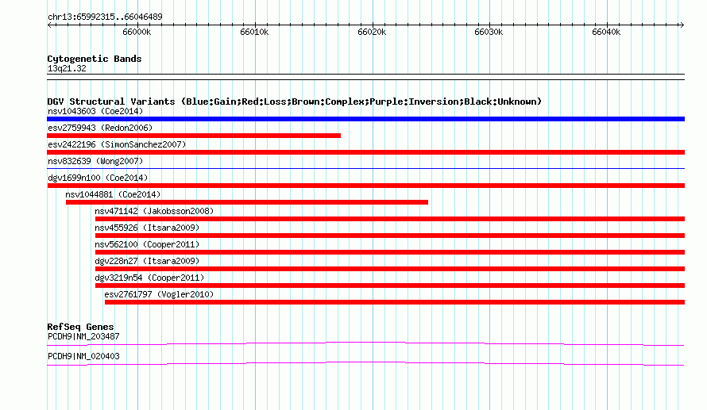Click the red loss bar of esv2759943

(x=194, y=136)
